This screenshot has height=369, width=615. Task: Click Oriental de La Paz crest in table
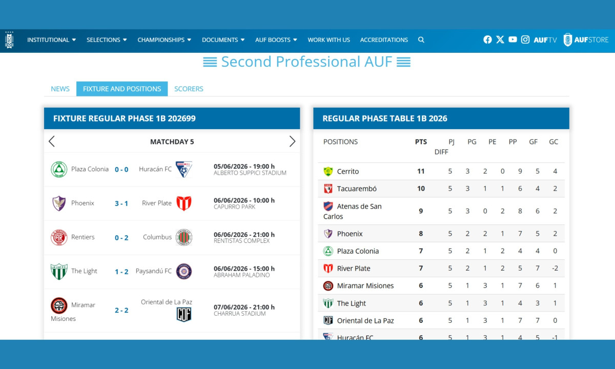click(328, 320)
